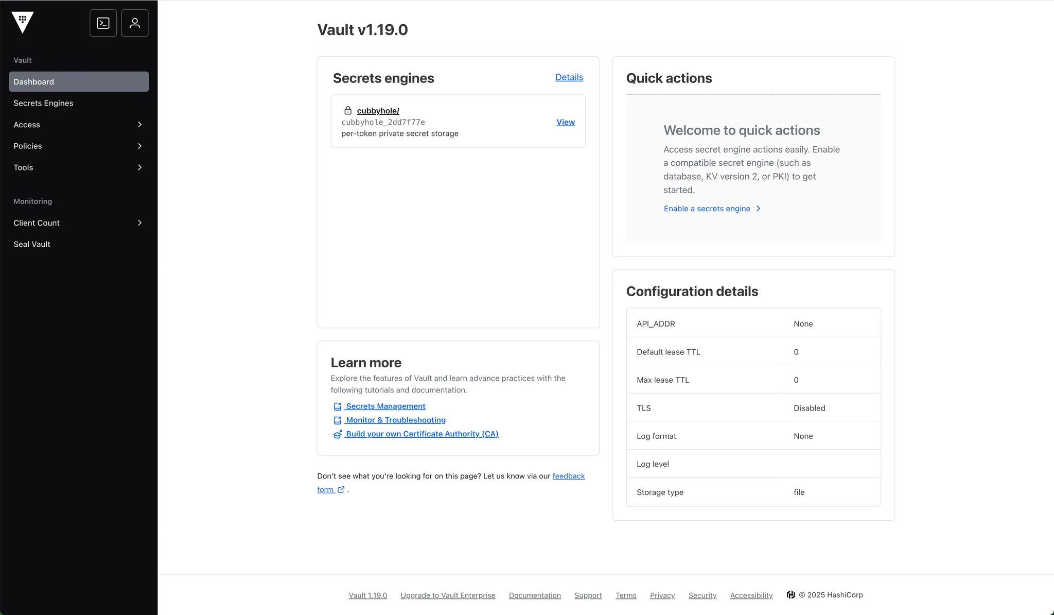Expand the Tools sidebar chevron
Image resolution: width=1054 pixels, height=615 pixels.
click(139, 167)
